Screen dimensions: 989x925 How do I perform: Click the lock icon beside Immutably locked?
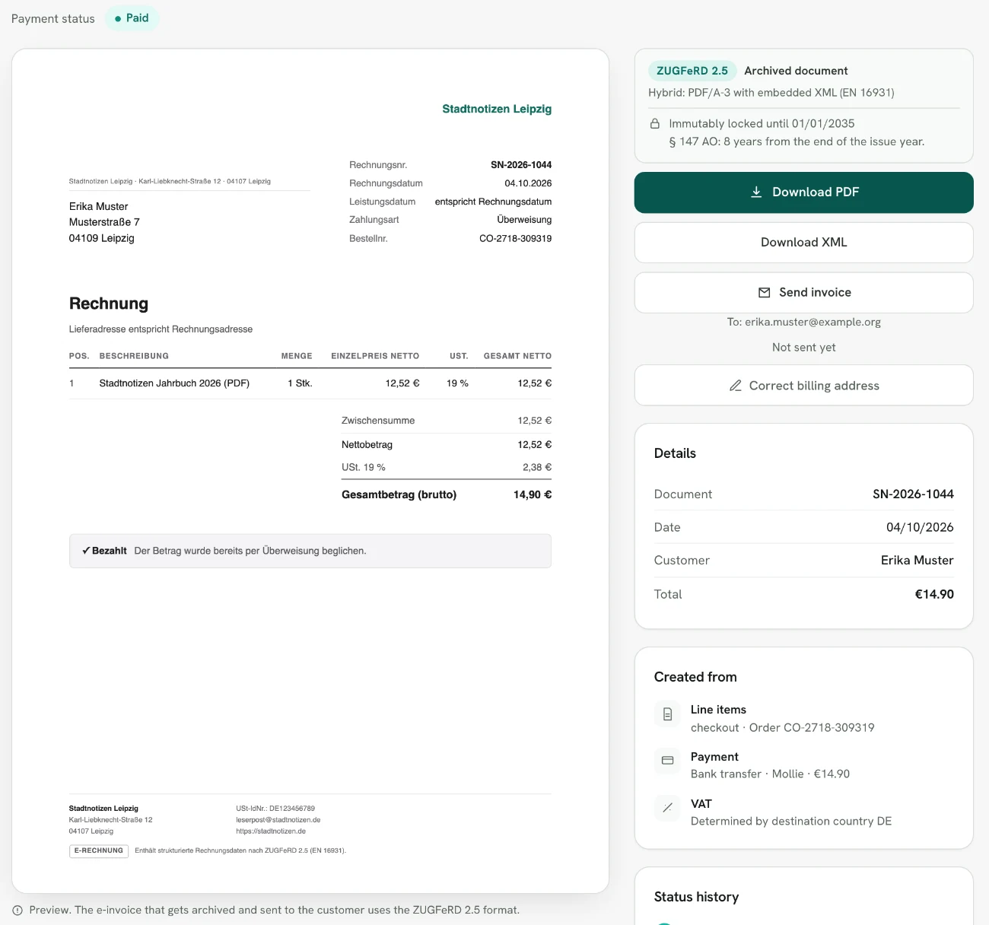pyautogui.click(x=654, y=123)
